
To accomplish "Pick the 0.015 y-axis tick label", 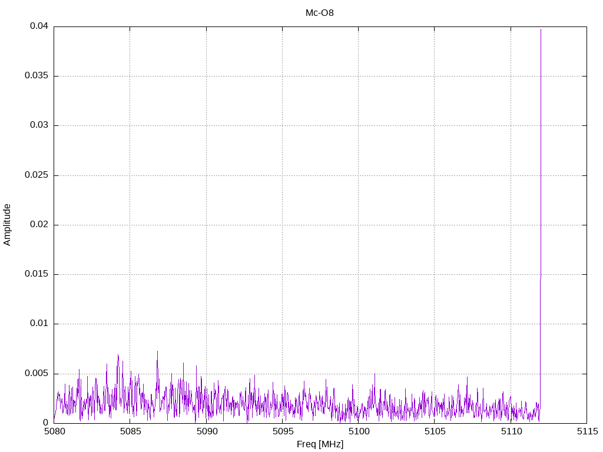I will pos(37,274).
